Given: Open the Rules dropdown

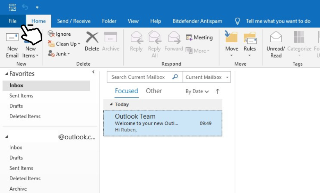Looking at the screenshot, I should [x=249, y=55].
